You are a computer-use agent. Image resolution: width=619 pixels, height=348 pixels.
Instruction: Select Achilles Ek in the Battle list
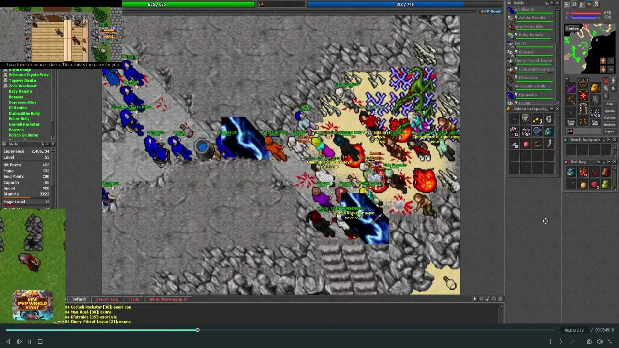(x=531, y=11)
